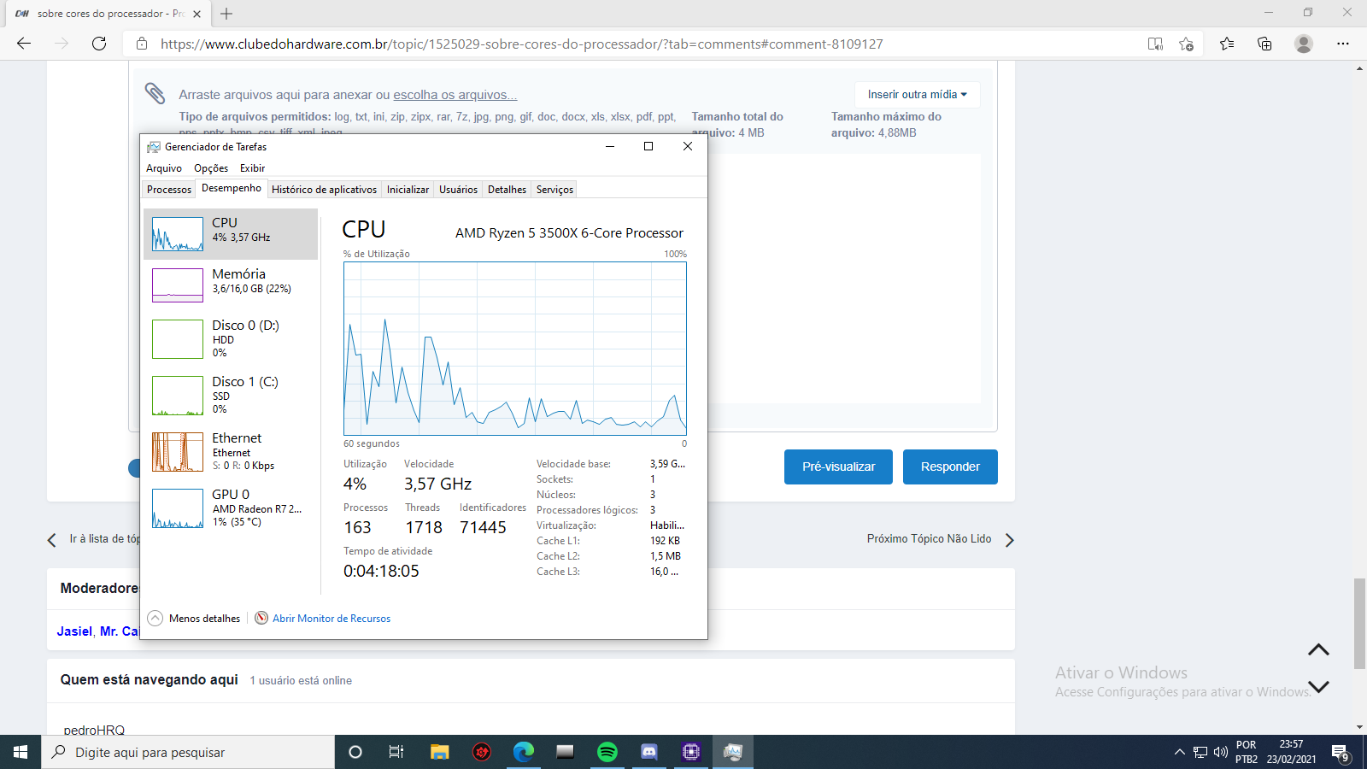
Task: Go to Próximo Tópico Não Lido
Action: 940,539
